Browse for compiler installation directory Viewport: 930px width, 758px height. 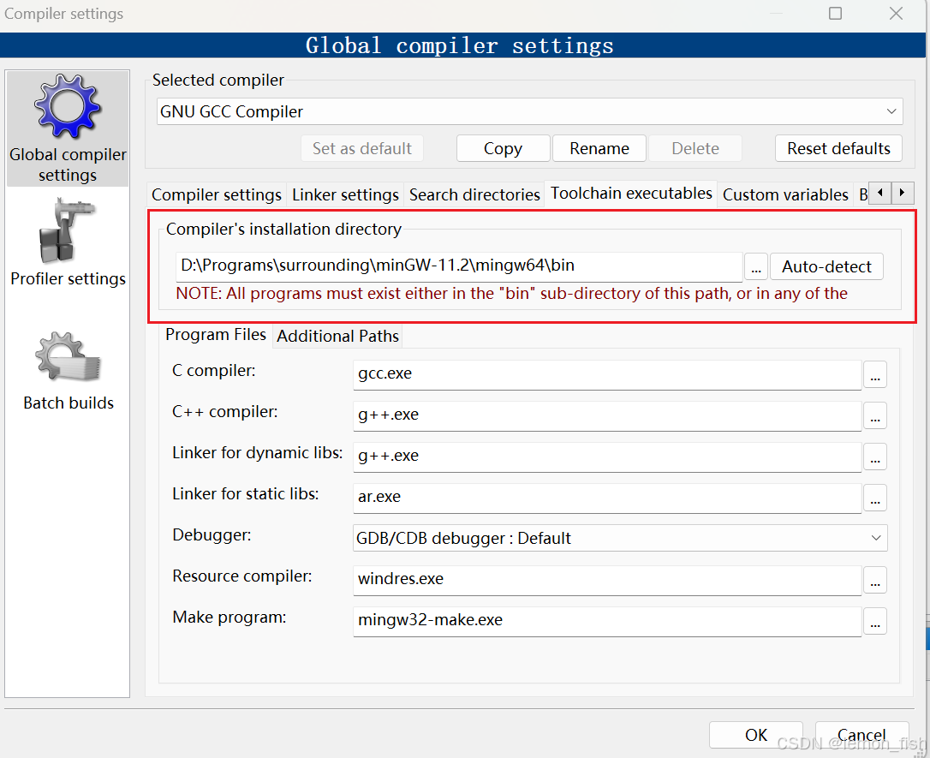click(755, 266)
